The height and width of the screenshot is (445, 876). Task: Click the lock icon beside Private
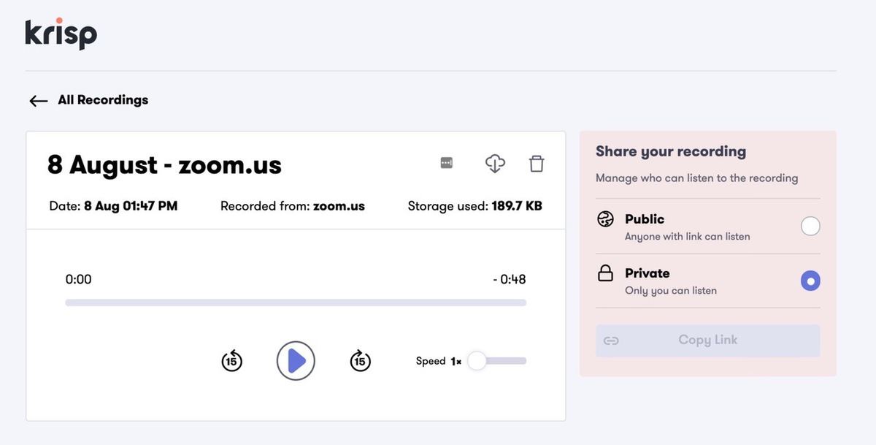(x=606, y=273)
